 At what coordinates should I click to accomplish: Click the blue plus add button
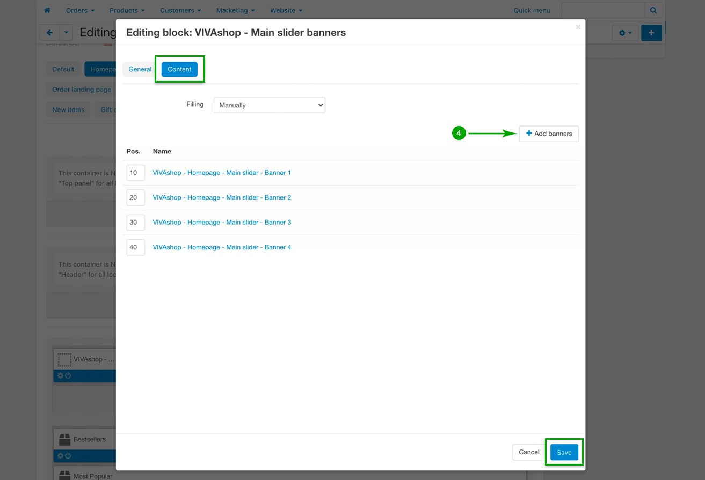tap(651, 33)
